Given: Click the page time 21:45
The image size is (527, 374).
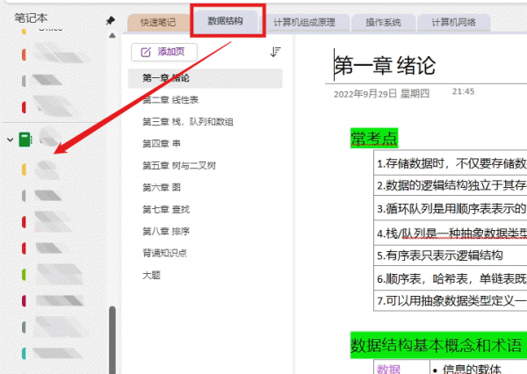Looking at the screenshot, I should pos(463,91).
